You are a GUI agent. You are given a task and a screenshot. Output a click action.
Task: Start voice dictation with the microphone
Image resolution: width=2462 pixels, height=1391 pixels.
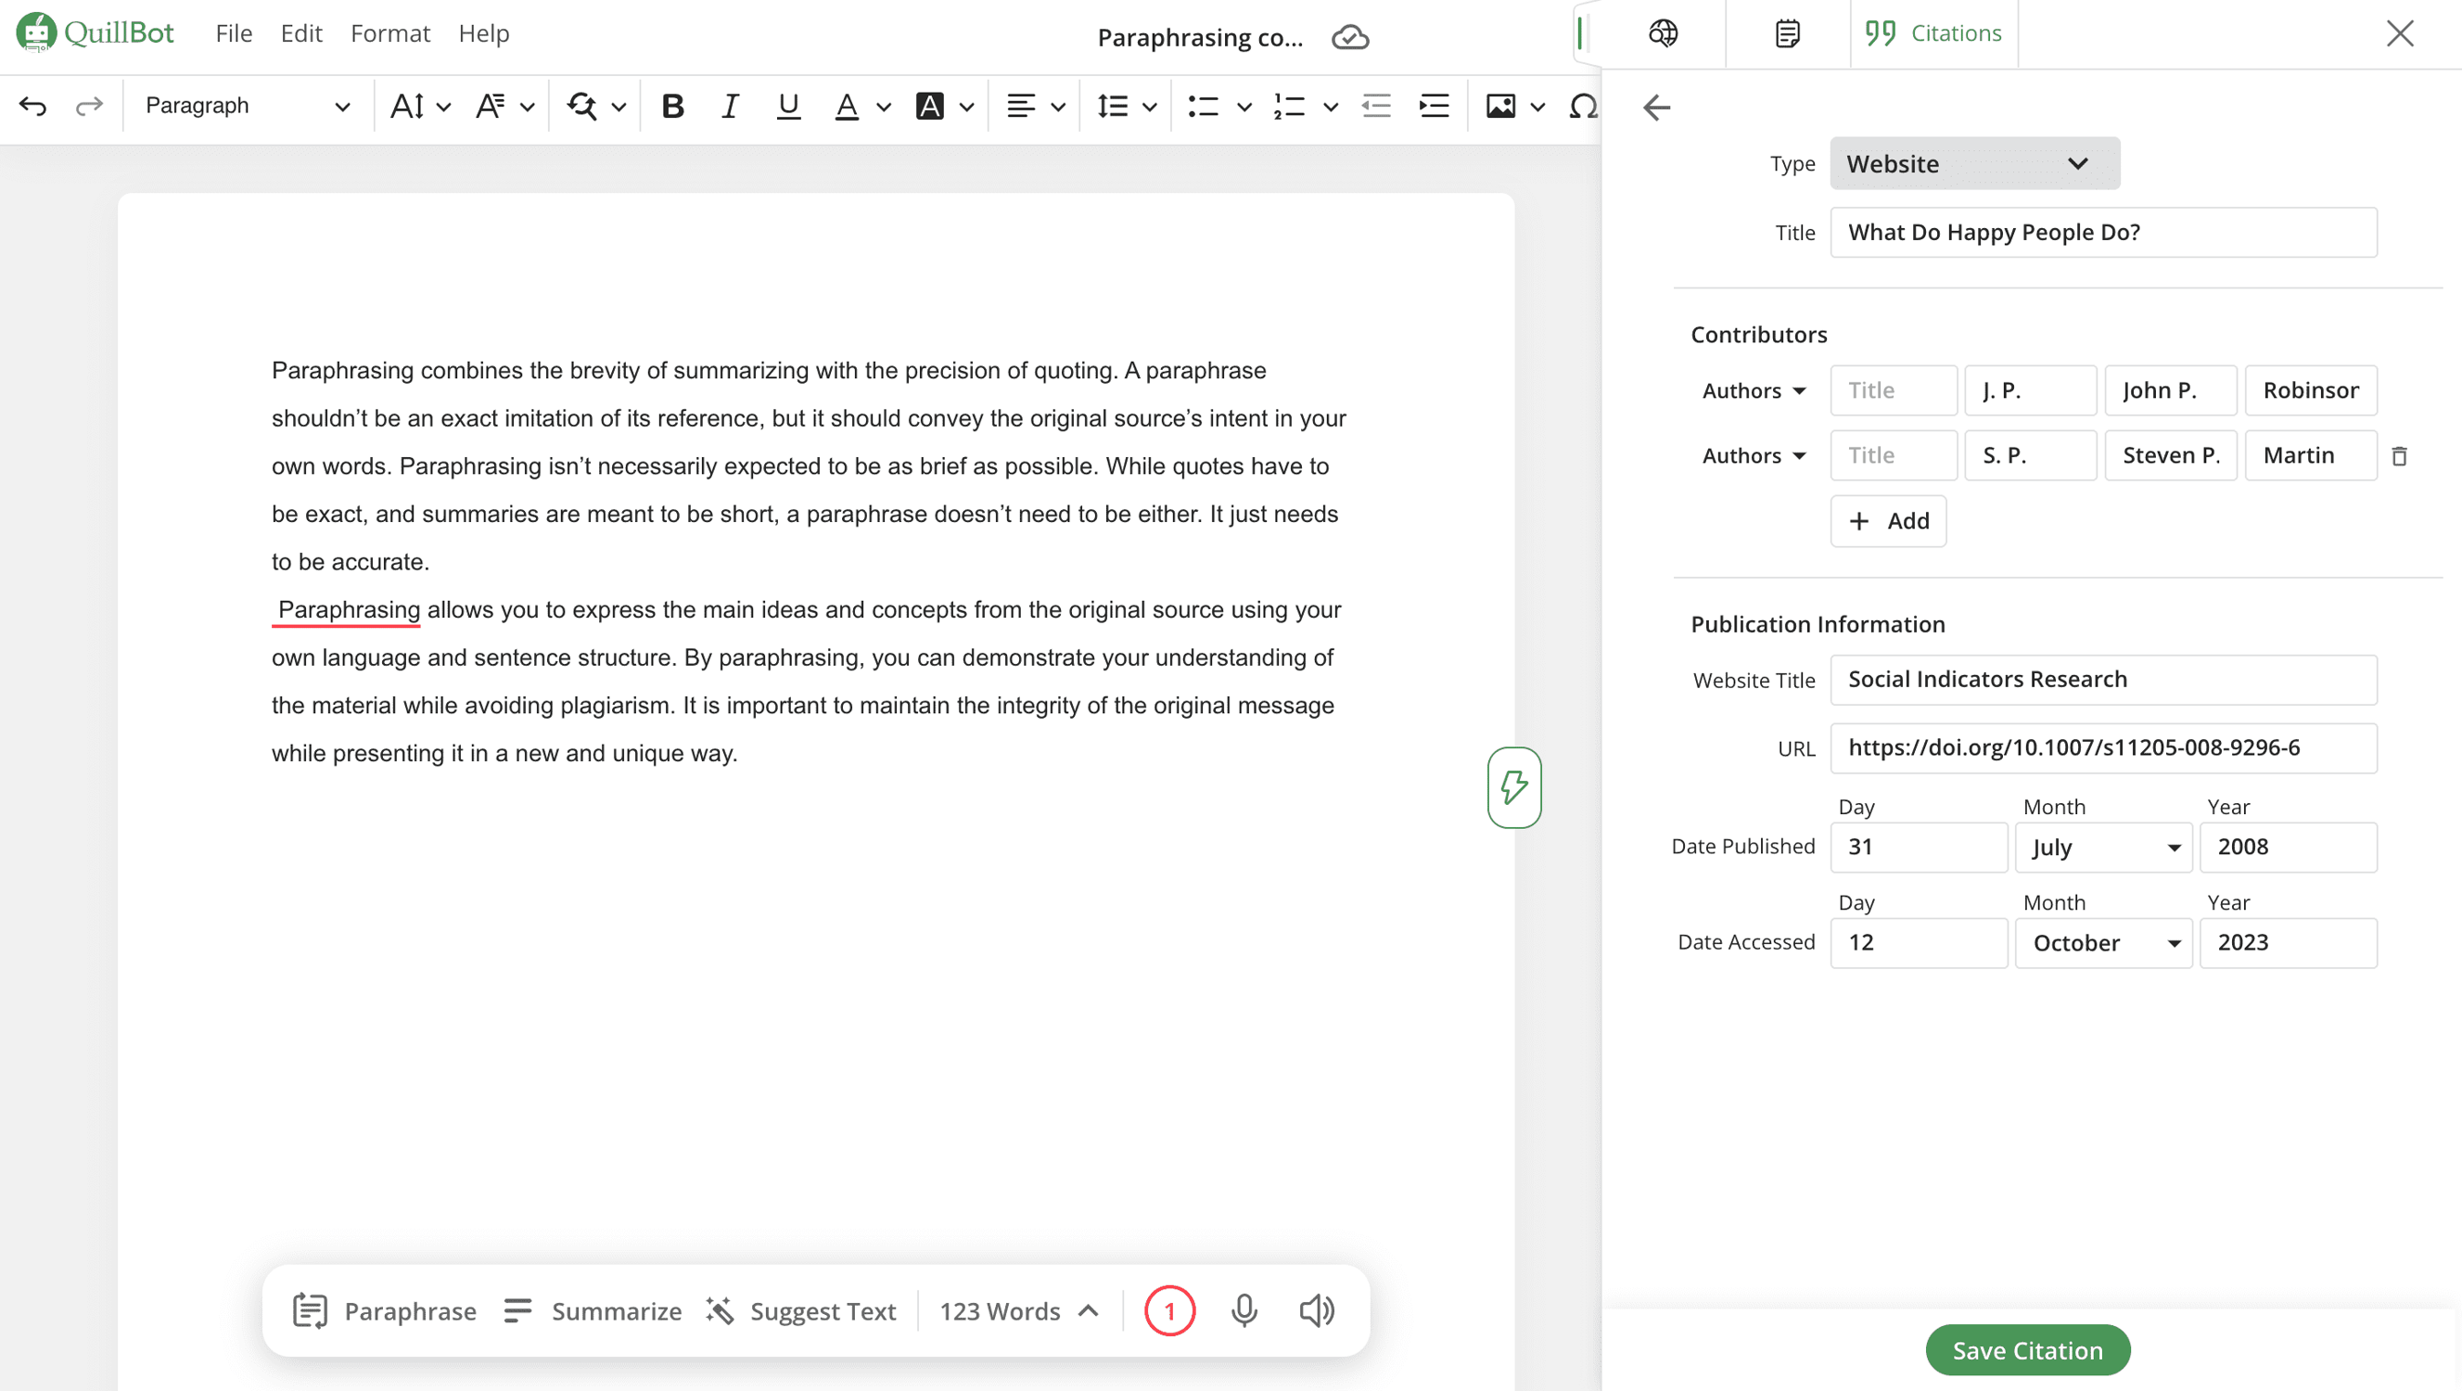click(x=1243, y=1310)
